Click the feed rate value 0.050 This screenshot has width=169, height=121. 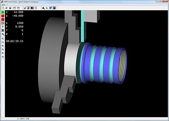coord(19,27)
